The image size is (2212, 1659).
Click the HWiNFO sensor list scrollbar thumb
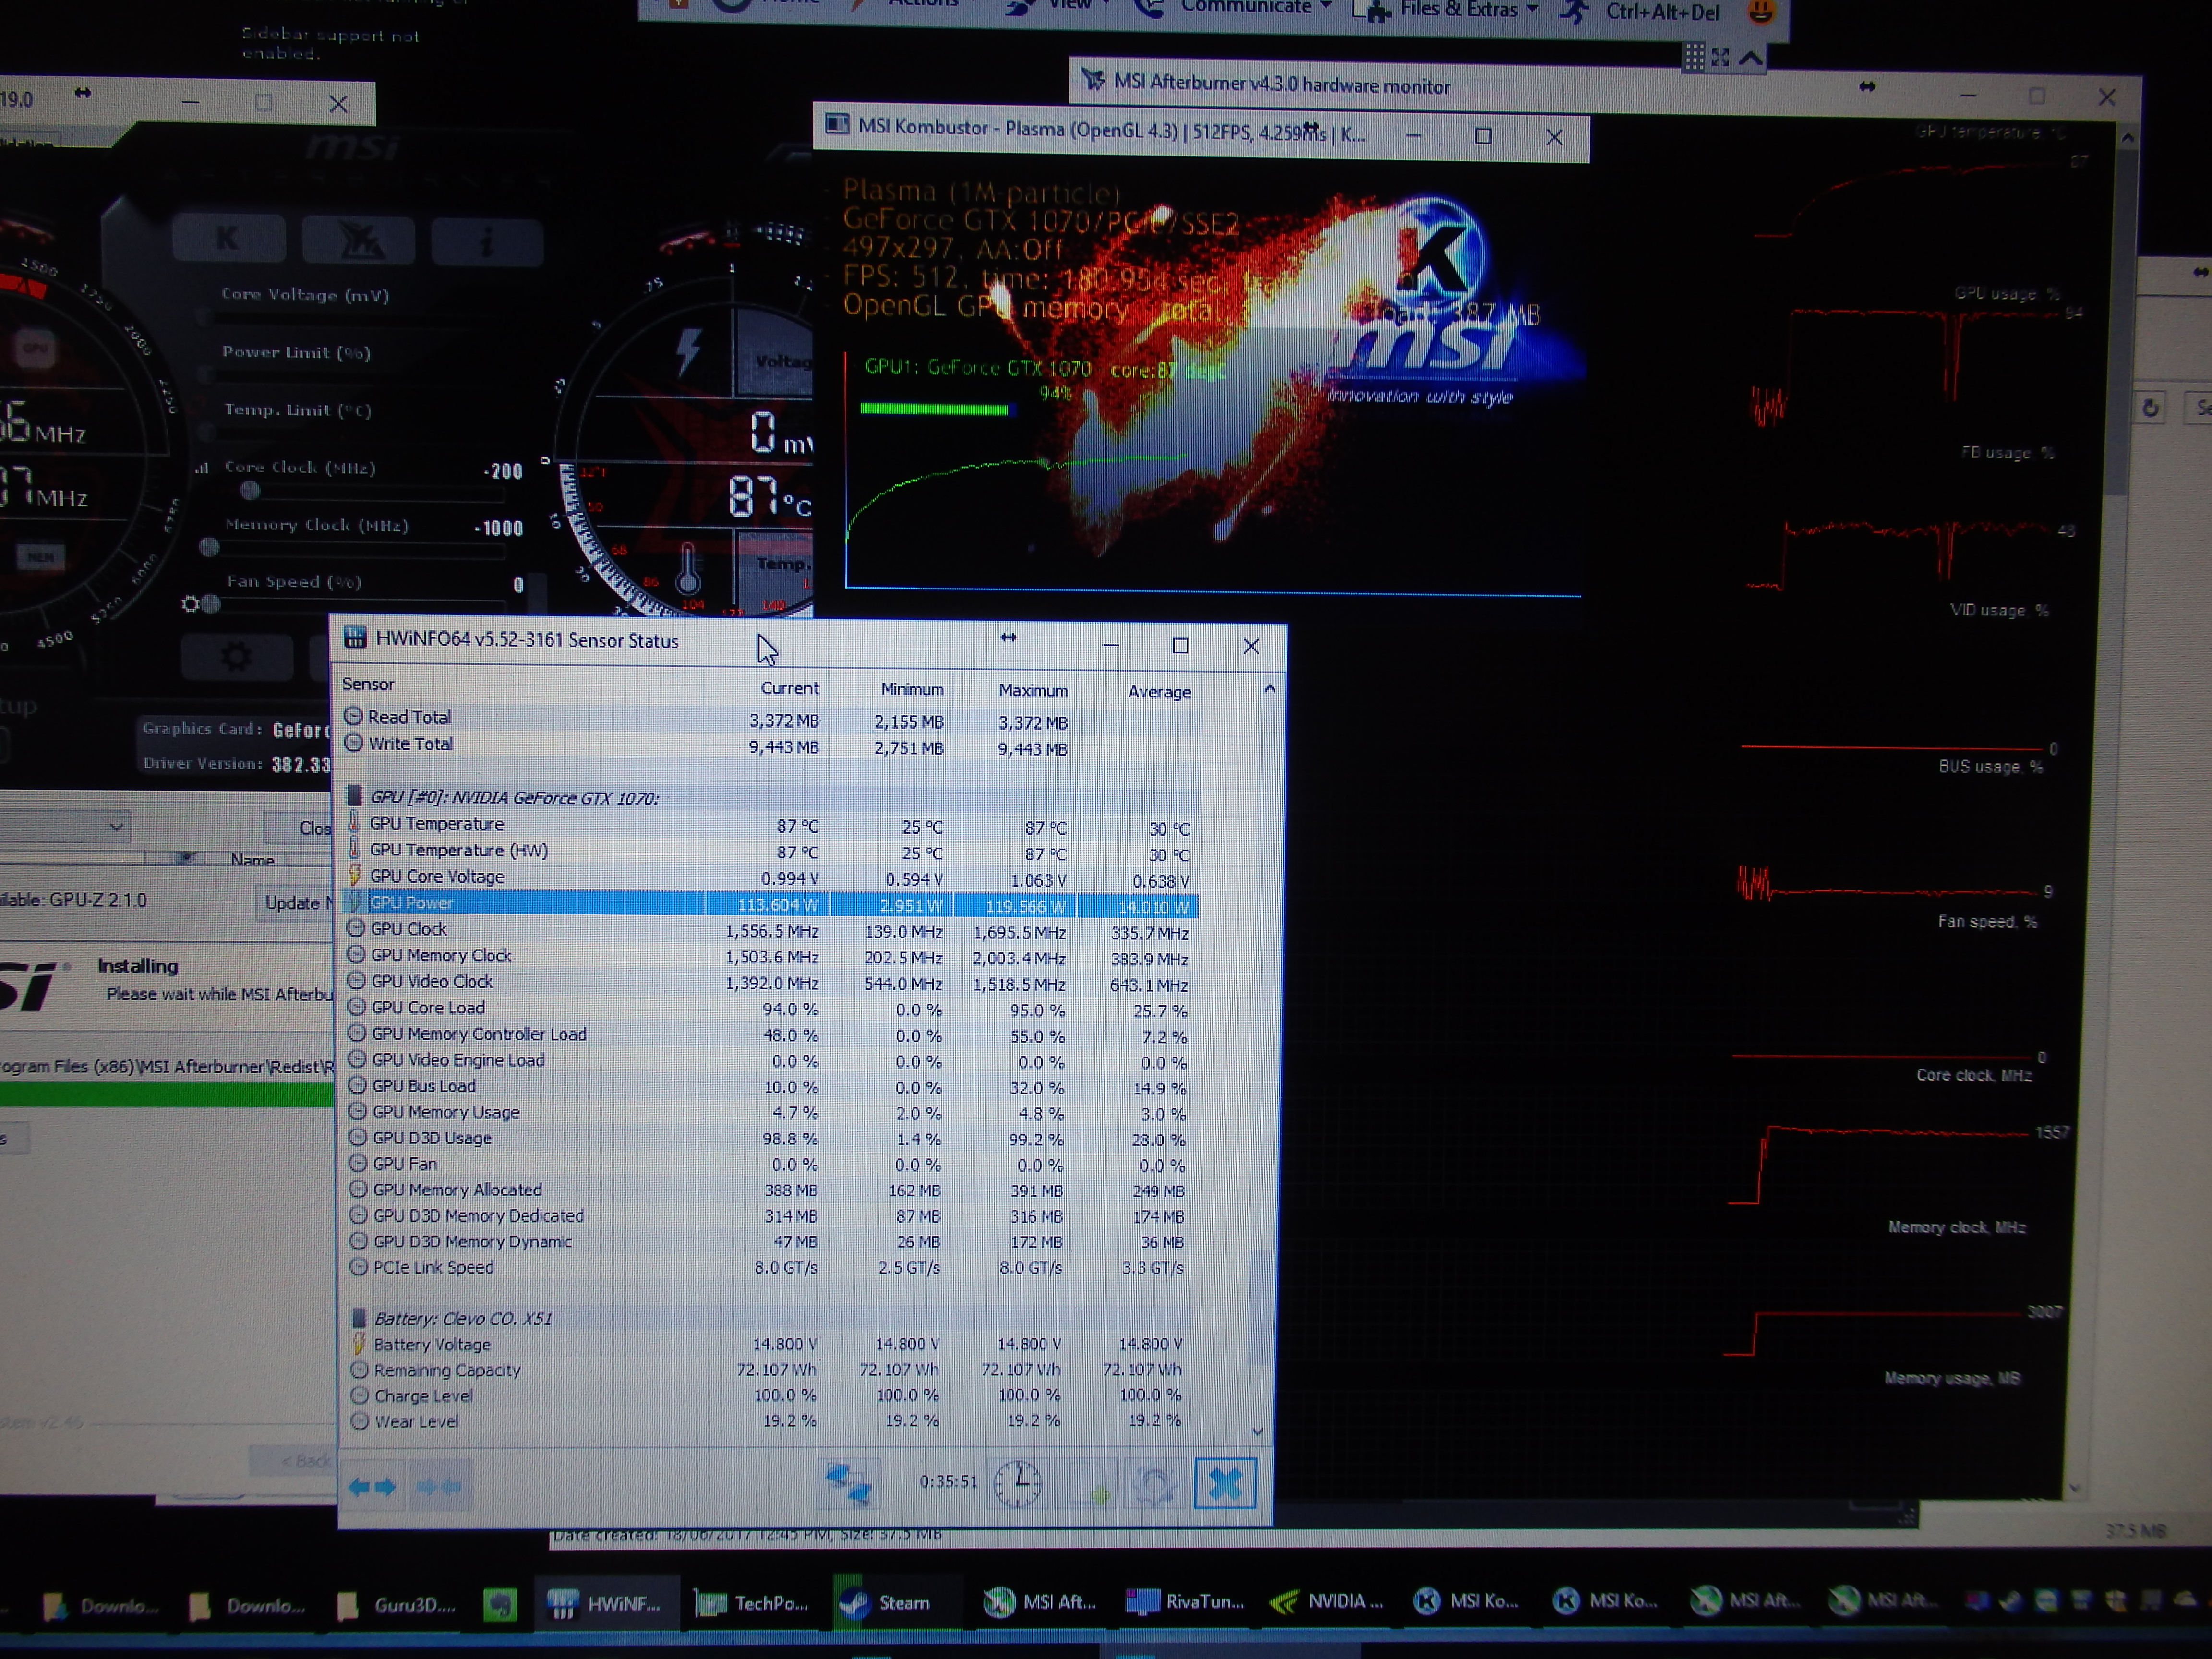coord(1261,1306)
